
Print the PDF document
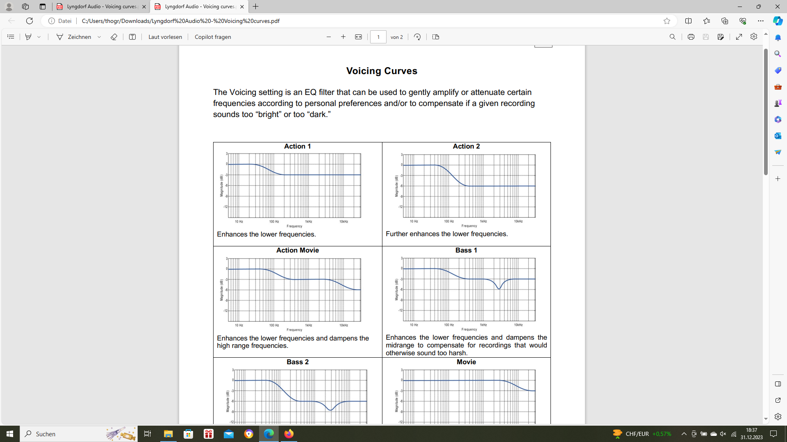click(691, 37)
